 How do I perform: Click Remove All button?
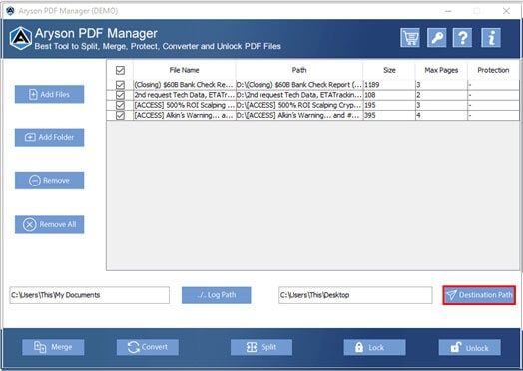(49, 224)
